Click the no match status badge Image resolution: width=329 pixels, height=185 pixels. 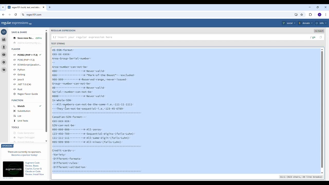click(319, 31)
